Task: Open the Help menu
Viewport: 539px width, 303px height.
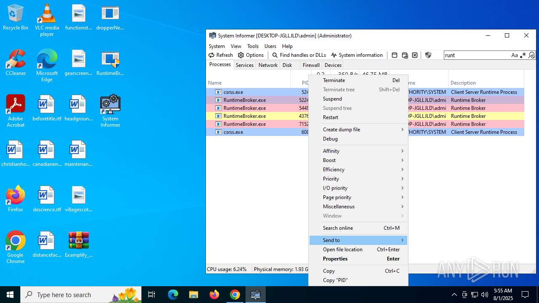Action: [287, 46]
